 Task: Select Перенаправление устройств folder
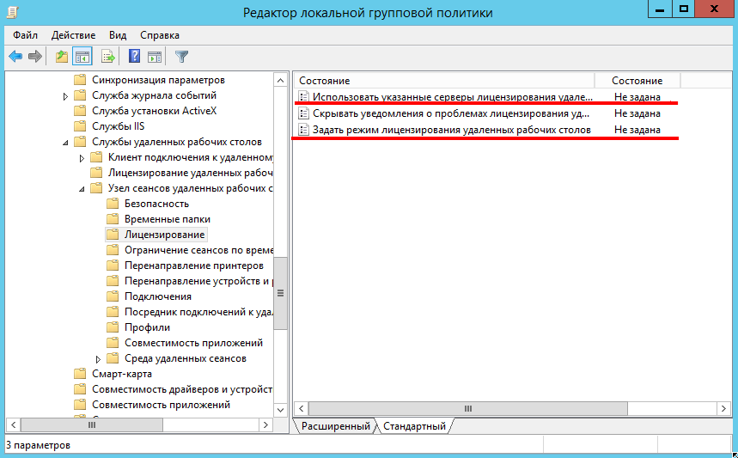(198, 281)
